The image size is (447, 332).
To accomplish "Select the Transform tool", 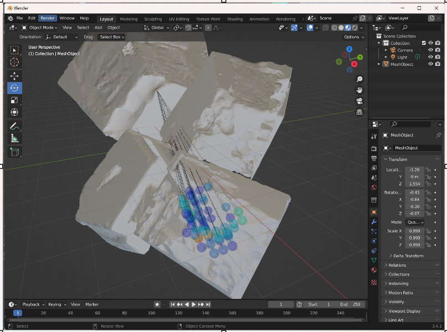I will click(x=14, y=112).
